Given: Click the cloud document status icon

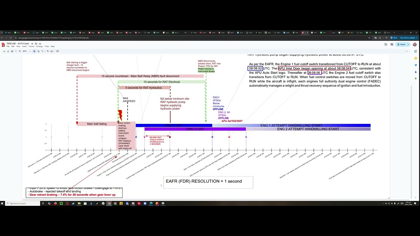Looking at the screenshot, I should pyautogui.click(x=40, y=44).
